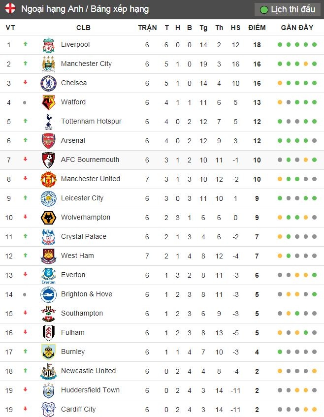Open the Lịch thi đấu schedule button

287,9
